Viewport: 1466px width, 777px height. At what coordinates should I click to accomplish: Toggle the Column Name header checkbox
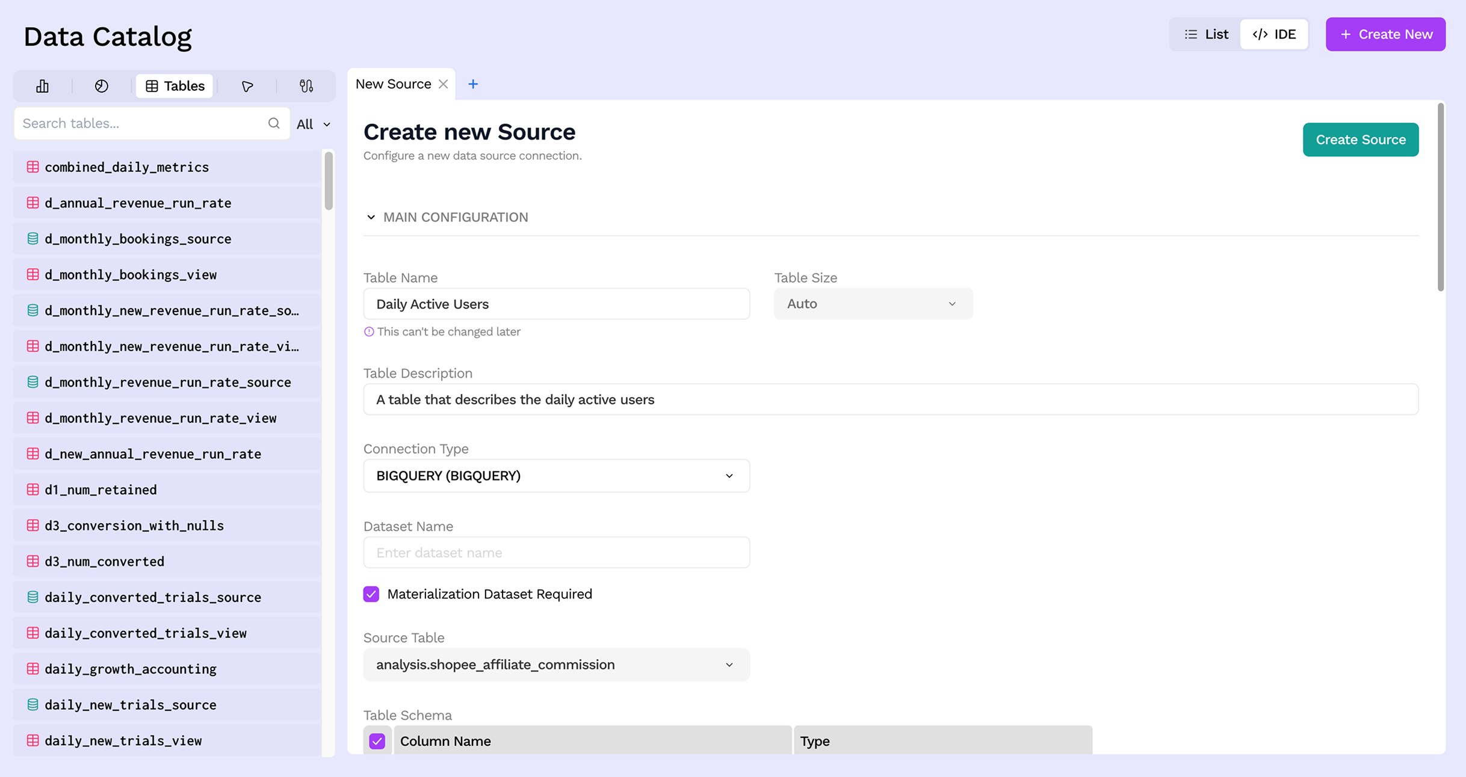coord(377,741)
